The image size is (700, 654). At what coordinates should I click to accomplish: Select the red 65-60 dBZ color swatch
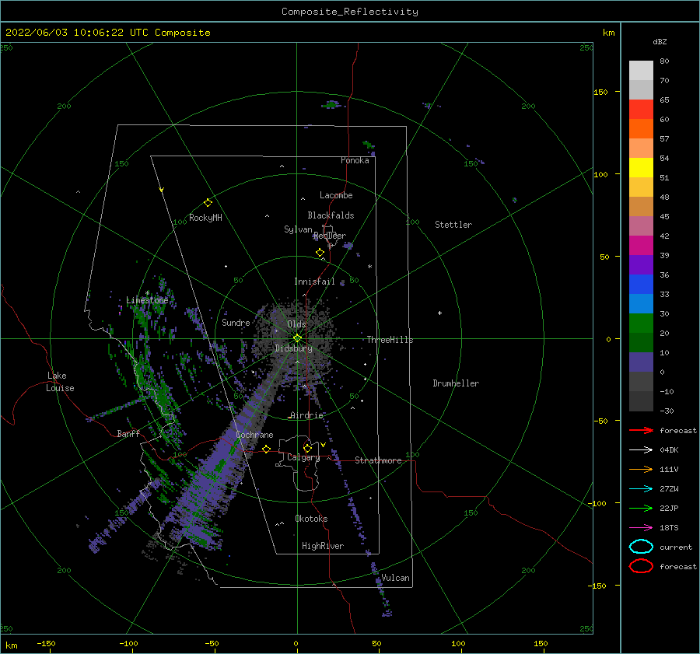pos(641,110)
